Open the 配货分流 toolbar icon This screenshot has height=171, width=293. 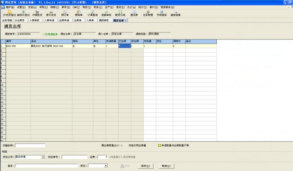[120, 13]
